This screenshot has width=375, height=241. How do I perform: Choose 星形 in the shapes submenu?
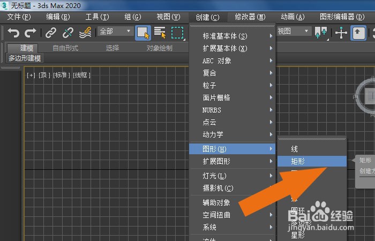[312, 235]
